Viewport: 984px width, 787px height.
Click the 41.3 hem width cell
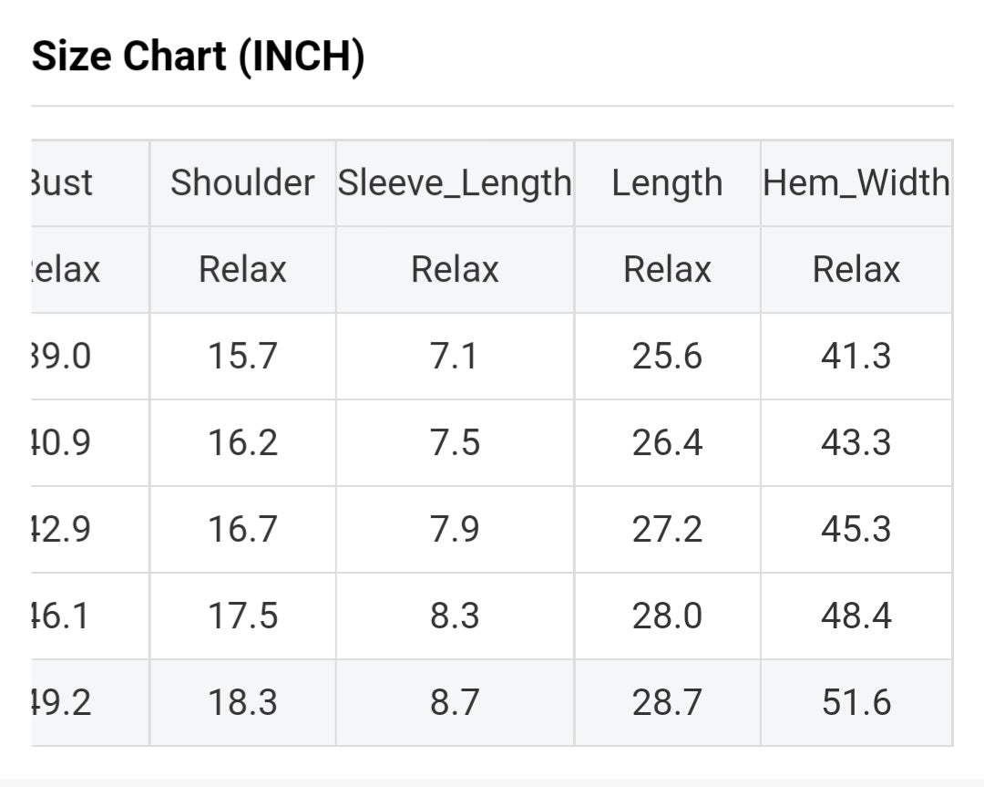pyautogui.click(x=856, y=356)
